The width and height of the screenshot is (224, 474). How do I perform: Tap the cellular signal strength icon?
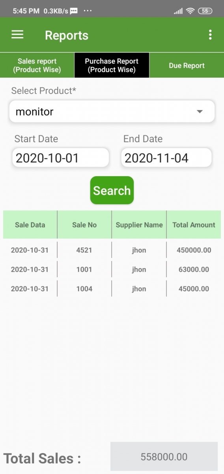click(178, 11)
